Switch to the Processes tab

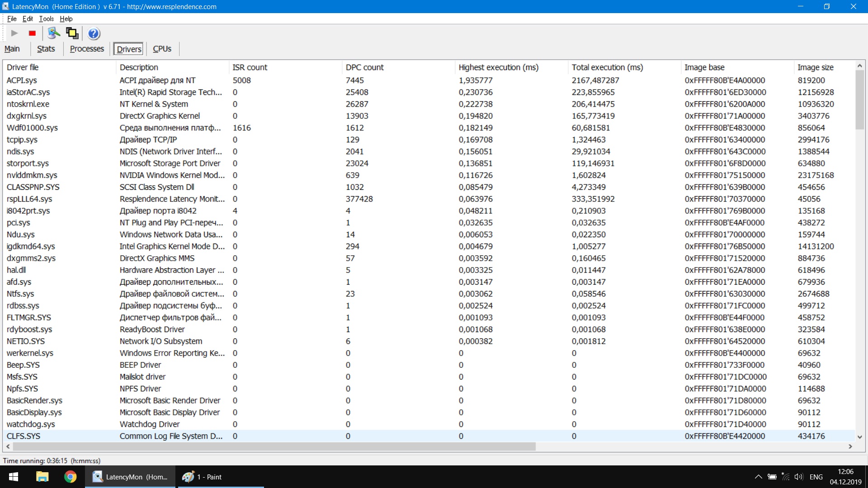(87, 49)
